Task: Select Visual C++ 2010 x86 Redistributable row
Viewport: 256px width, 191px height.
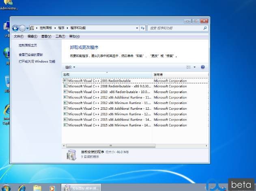Action: [136, 92]
